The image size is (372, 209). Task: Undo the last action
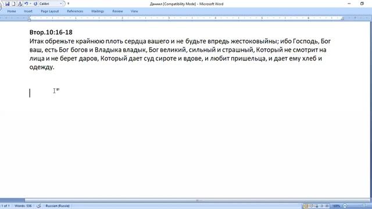26,4
